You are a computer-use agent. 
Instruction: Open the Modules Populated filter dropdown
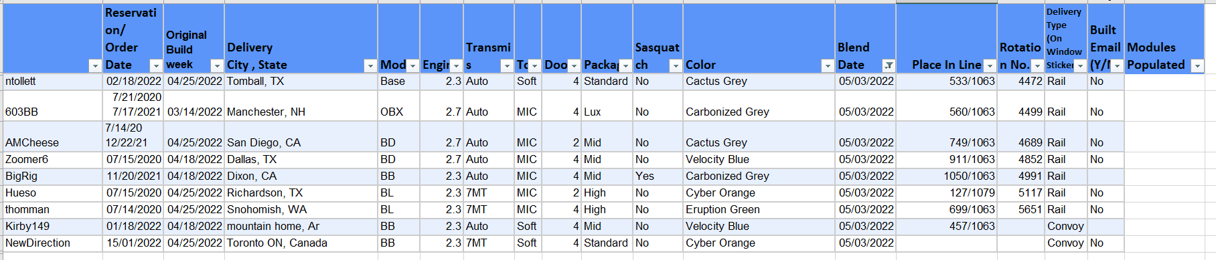1197,66
